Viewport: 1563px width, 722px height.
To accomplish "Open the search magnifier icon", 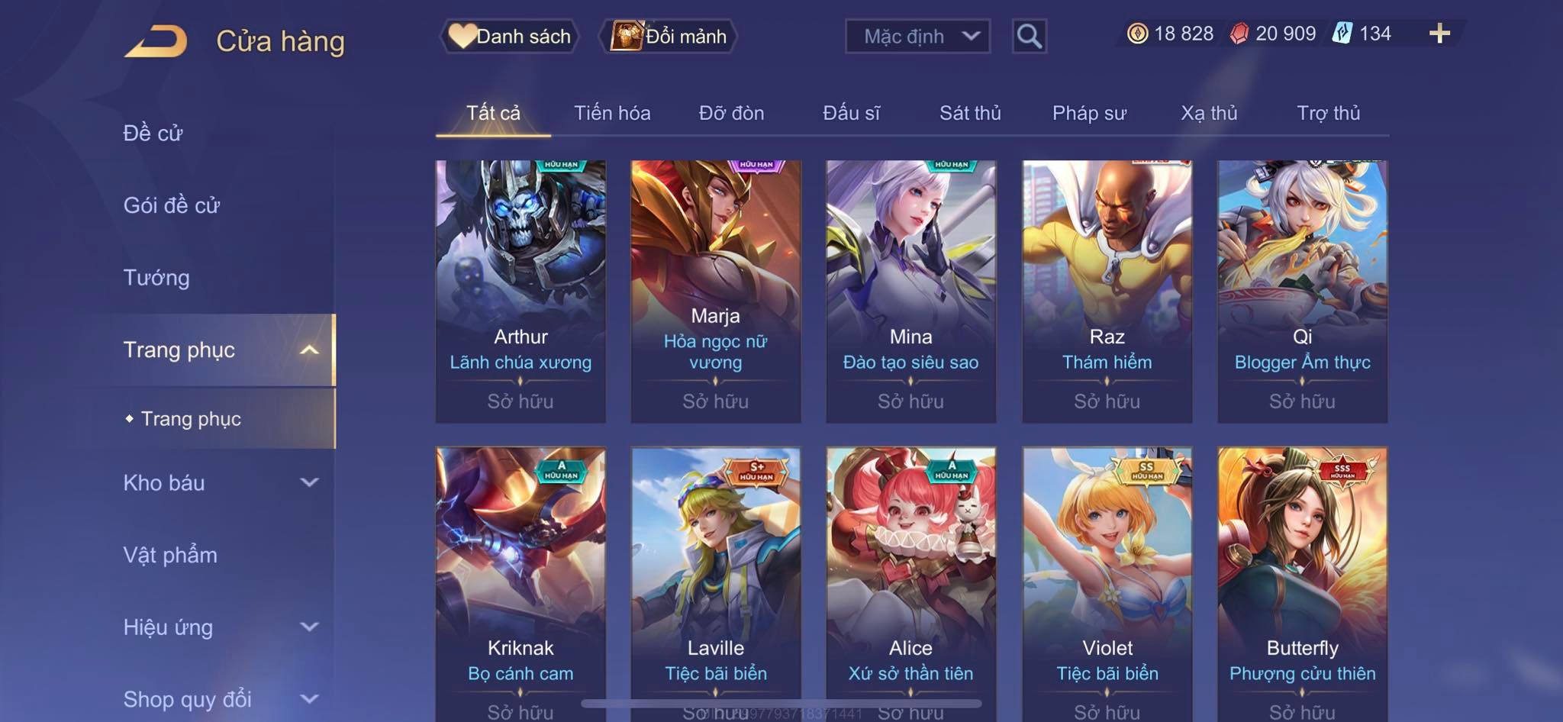I will point(1029,36).
